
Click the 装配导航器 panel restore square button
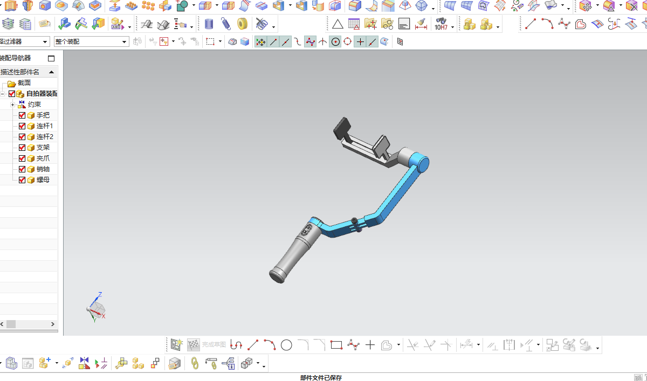[x=52, y=58]
